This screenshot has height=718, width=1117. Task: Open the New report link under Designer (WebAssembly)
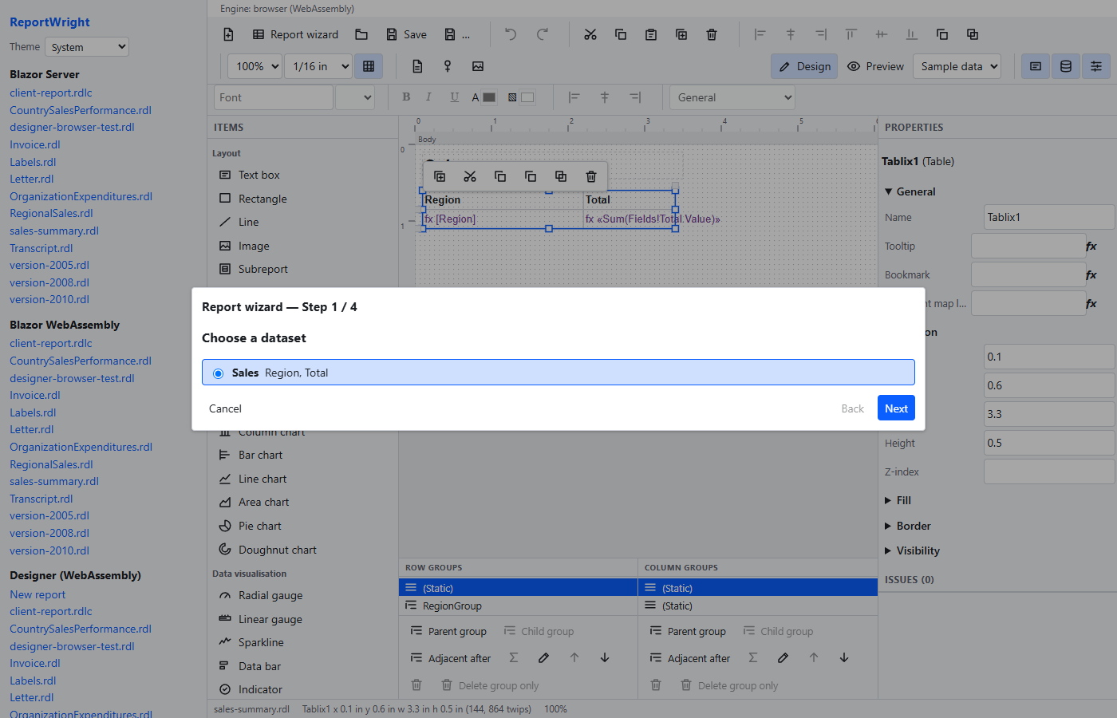(37, 594)
